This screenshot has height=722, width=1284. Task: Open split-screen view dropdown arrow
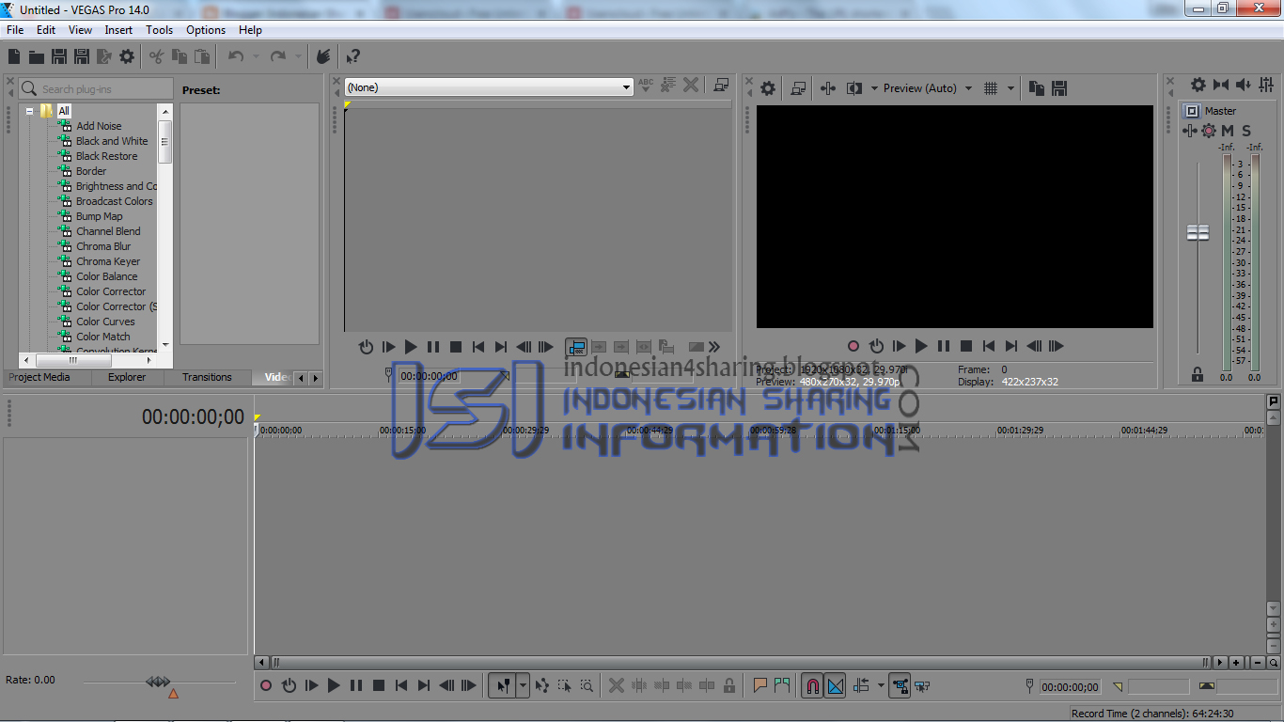click(x=874, y=88)
